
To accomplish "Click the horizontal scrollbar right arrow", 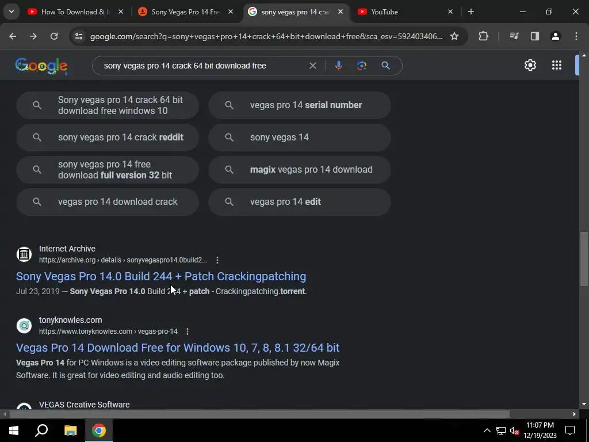I will [575, 414].
